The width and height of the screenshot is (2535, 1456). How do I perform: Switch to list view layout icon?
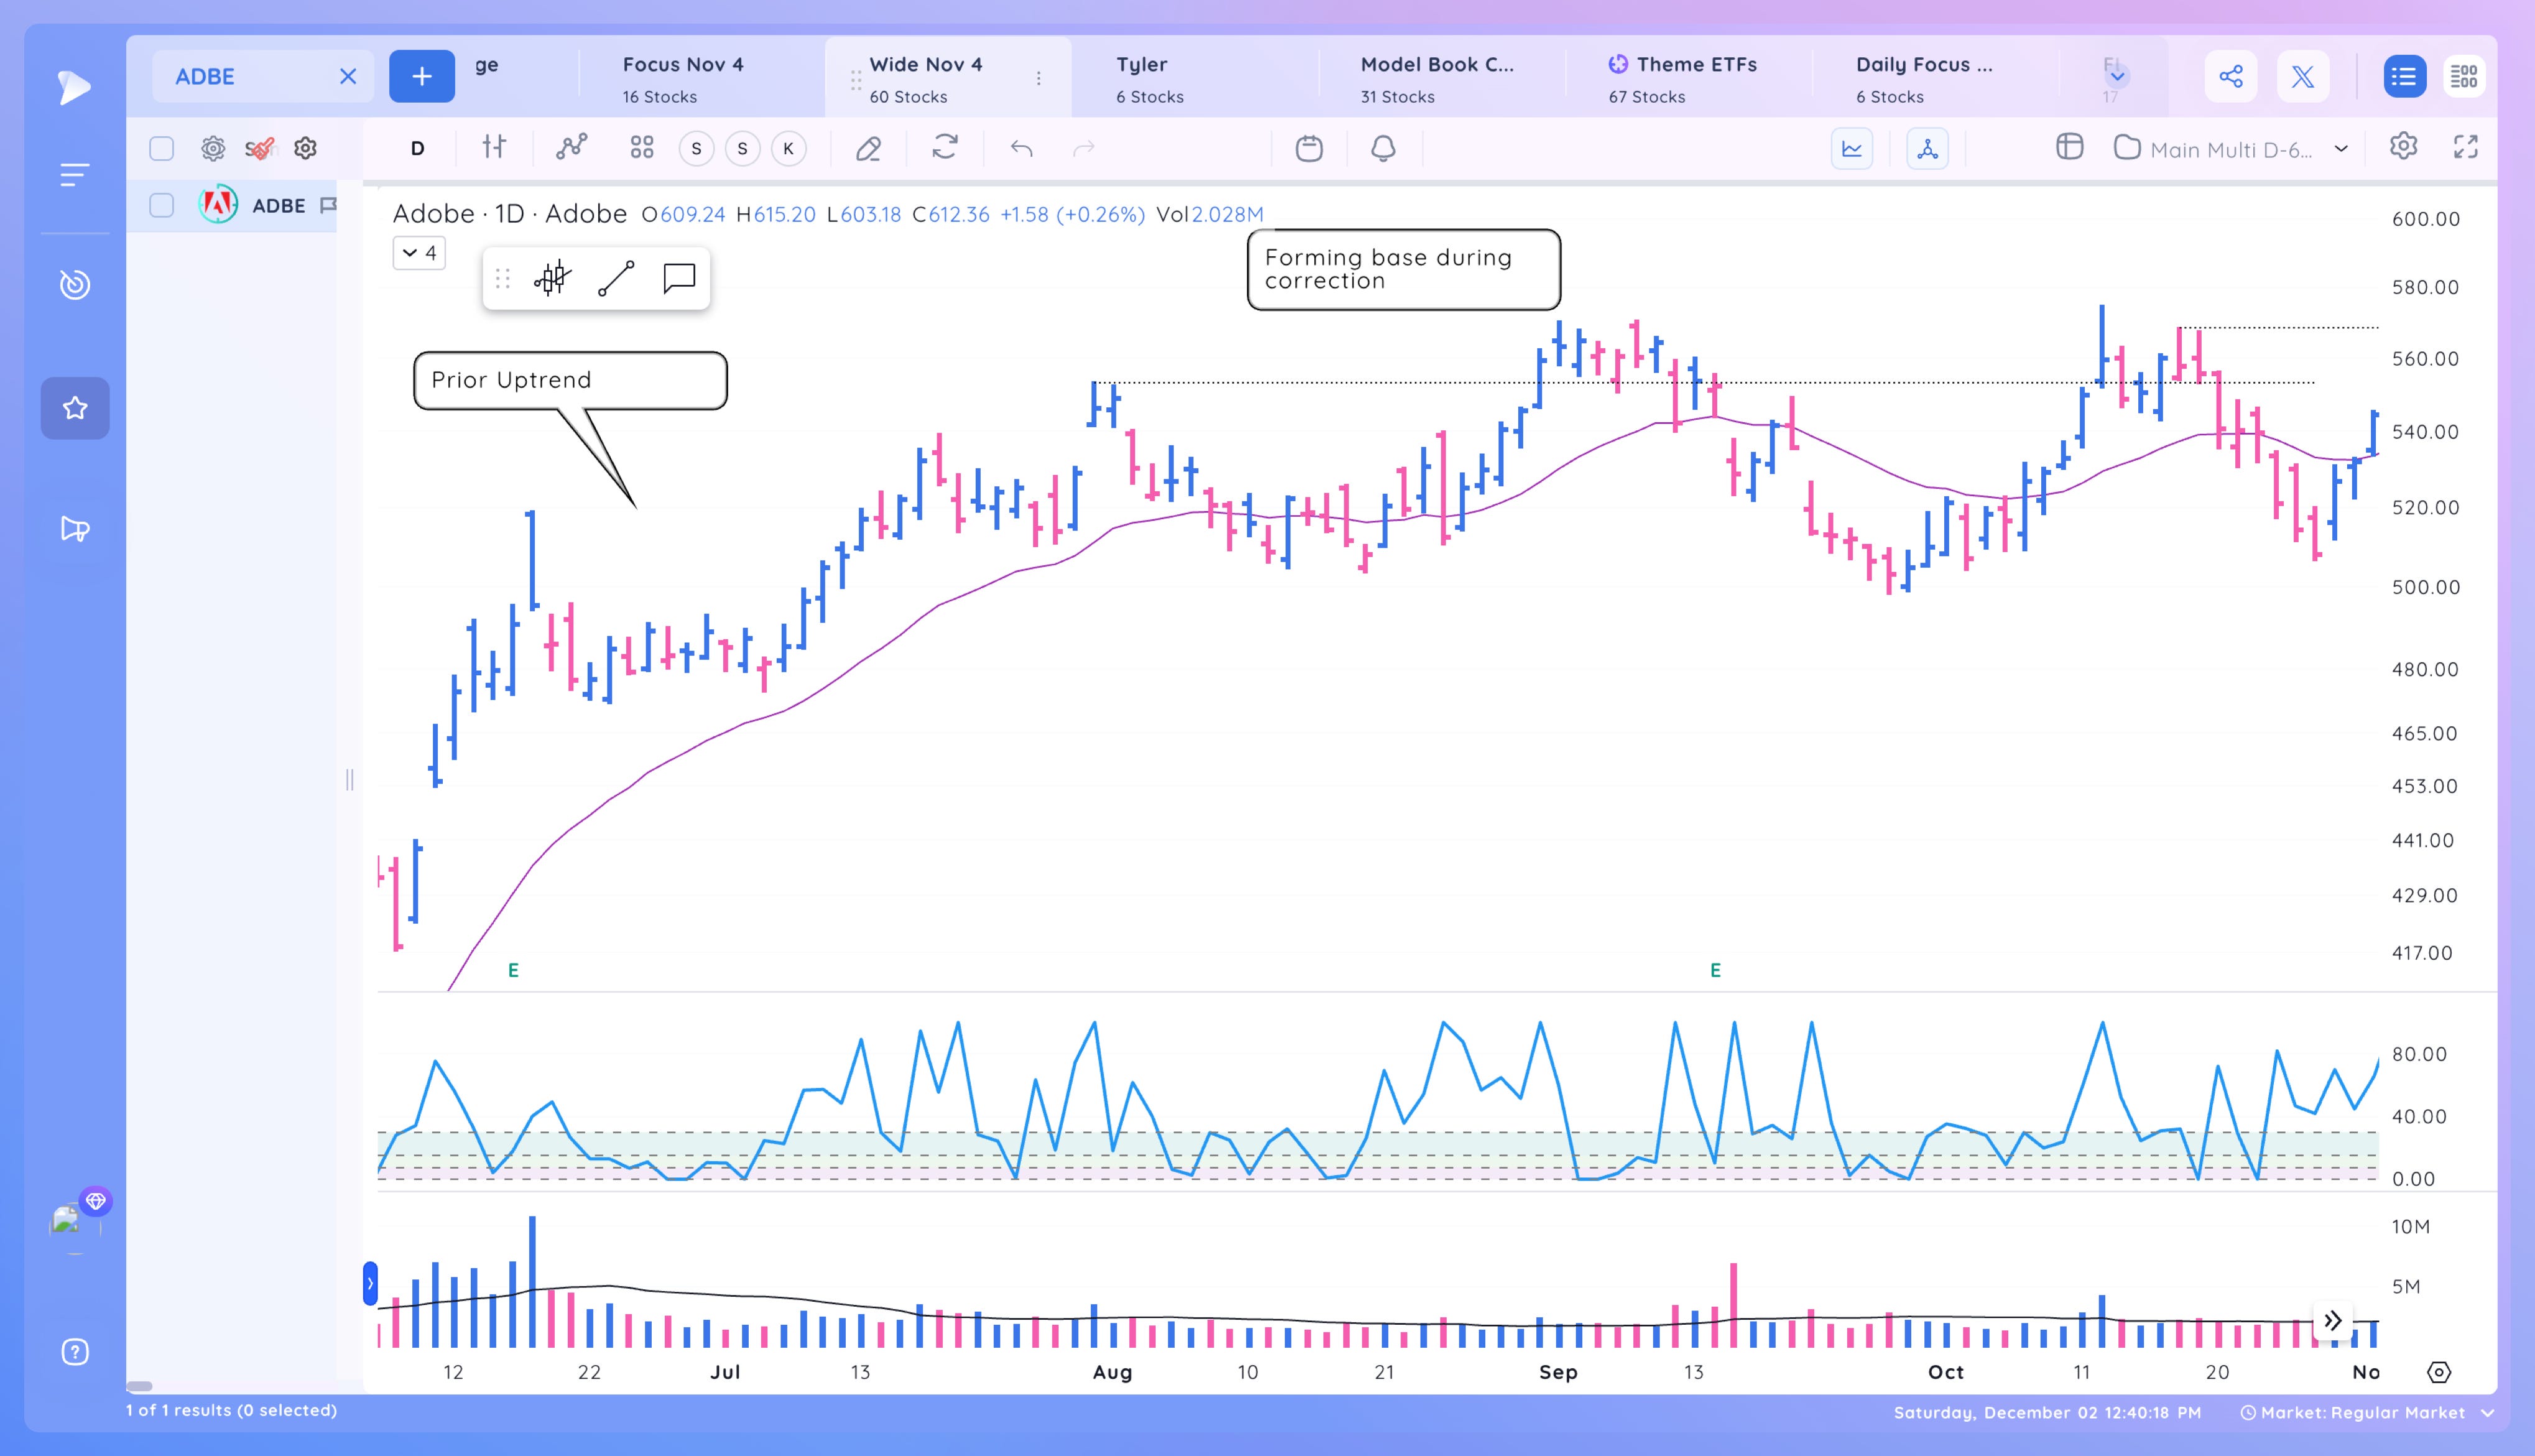click(x=2404, y=76)
